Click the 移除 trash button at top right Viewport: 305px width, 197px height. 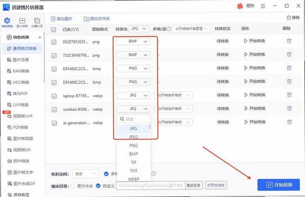pos(293,18)
